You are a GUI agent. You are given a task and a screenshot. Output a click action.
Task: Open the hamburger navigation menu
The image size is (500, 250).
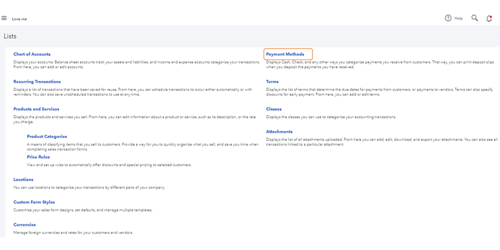(x=4, y=18)
